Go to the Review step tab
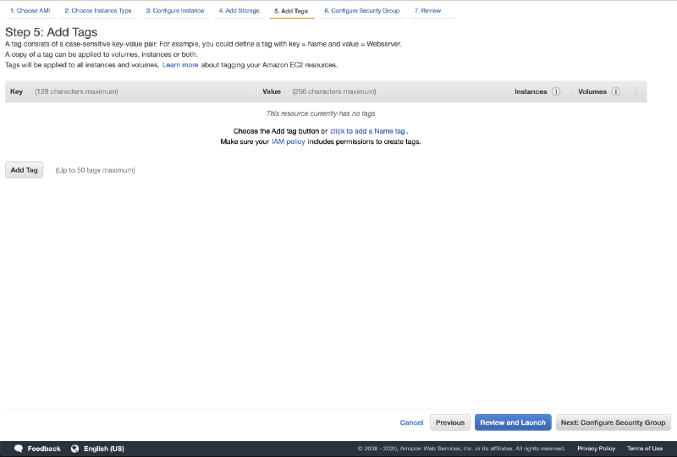The image size is (677, 457). 427,11
